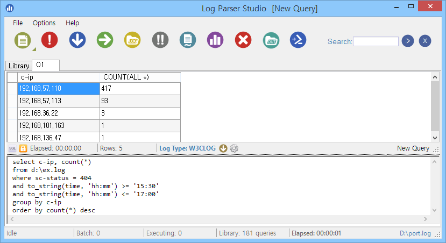Click the blue down-arrow toolbar icon
This screenshot has height=243, width=446.
[77, 40]
